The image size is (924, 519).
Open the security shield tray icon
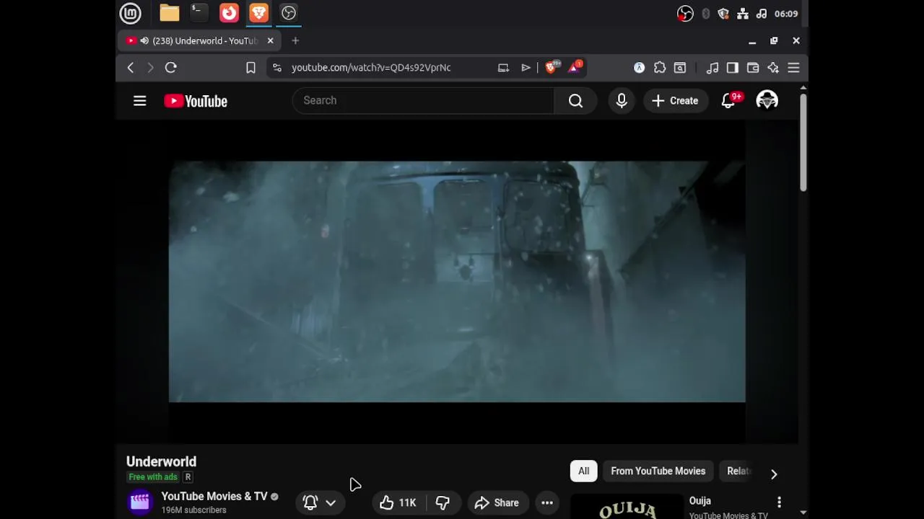[723, 14]
